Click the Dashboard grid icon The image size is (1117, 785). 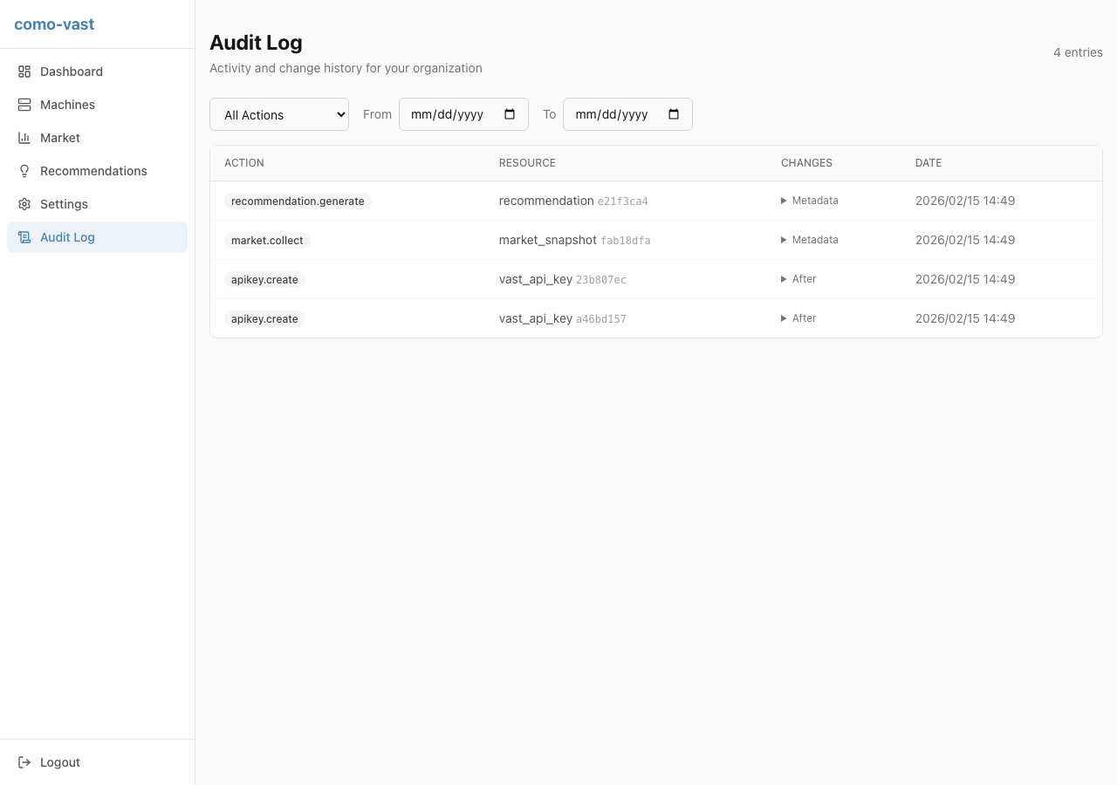pos(24,72)
